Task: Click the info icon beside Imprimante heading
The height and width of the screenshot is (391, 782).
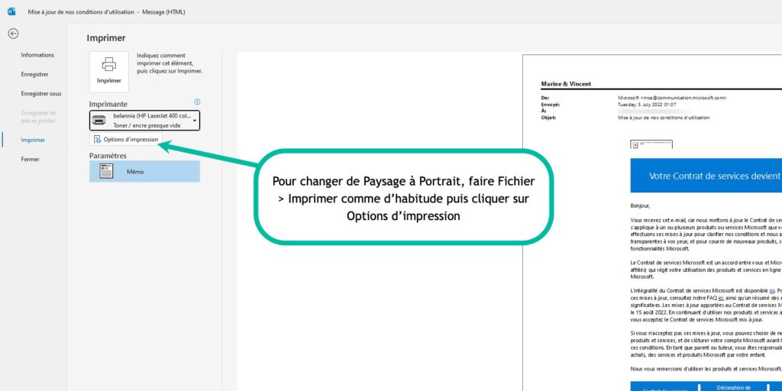Action: [x=197, y=102]
